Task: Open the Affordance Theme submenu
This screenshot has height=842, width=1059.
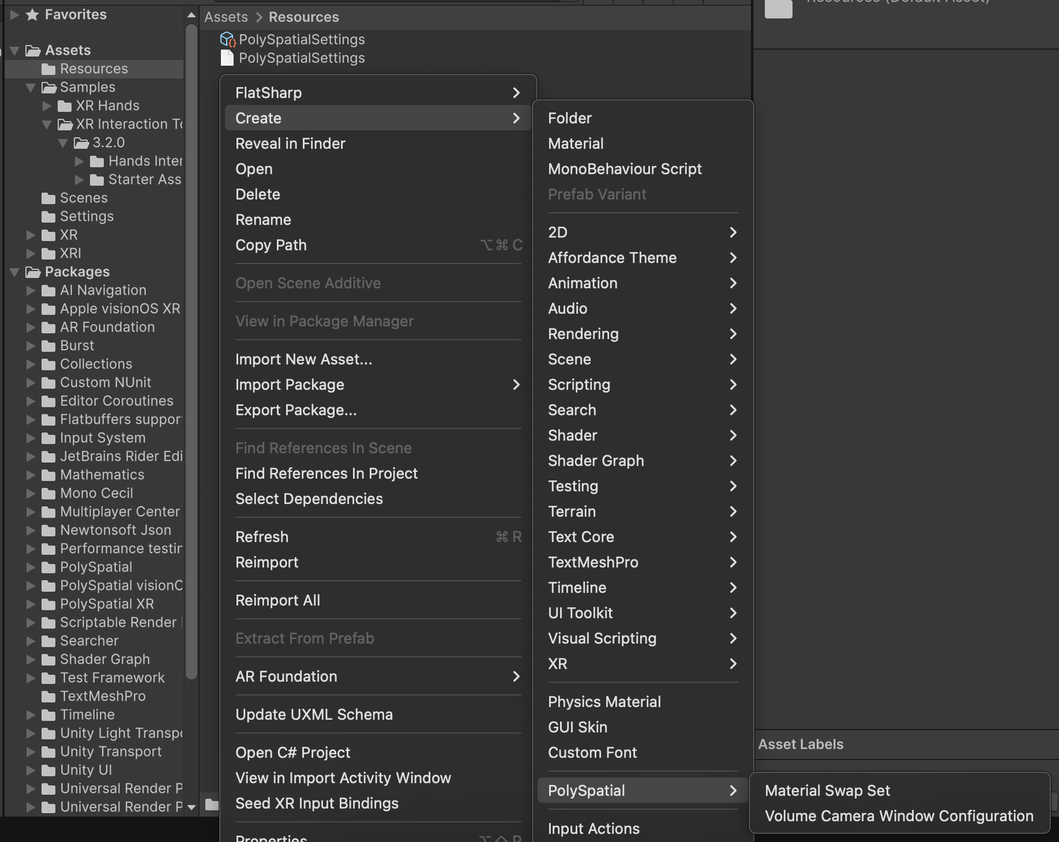Action: [643, 258]
